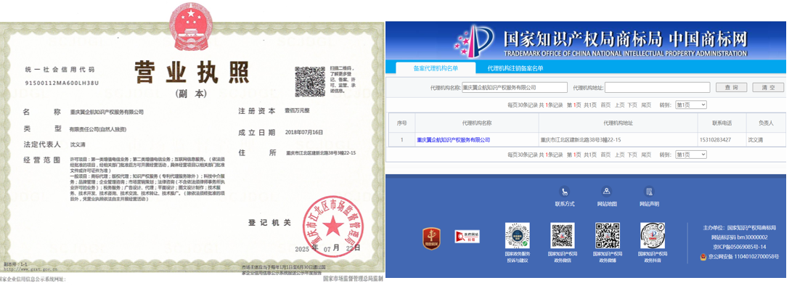
Task: Switch to 备案代理机构名单 tab
Action: tap(436, 68)
